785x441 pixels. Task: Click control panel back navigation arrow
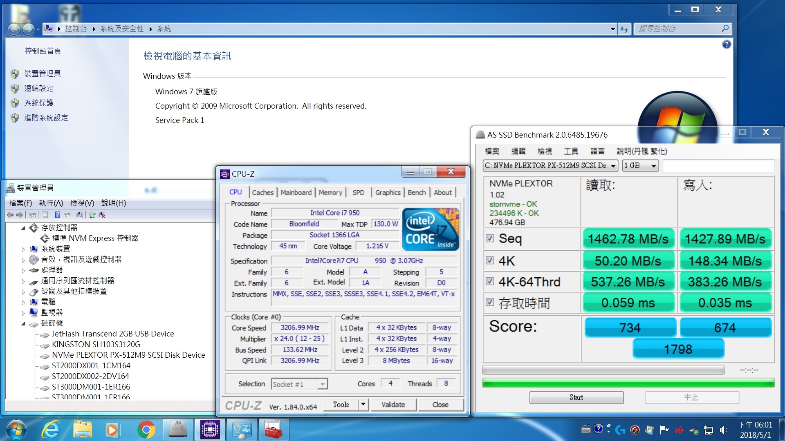pos(14,29)
